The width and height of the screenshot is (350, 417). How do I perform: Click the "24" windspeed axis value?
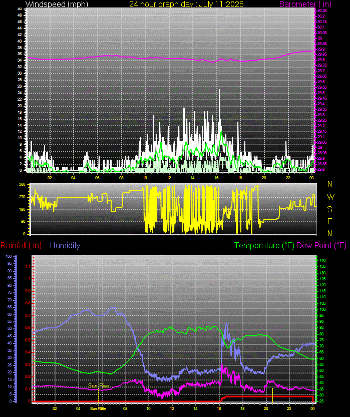20,93
